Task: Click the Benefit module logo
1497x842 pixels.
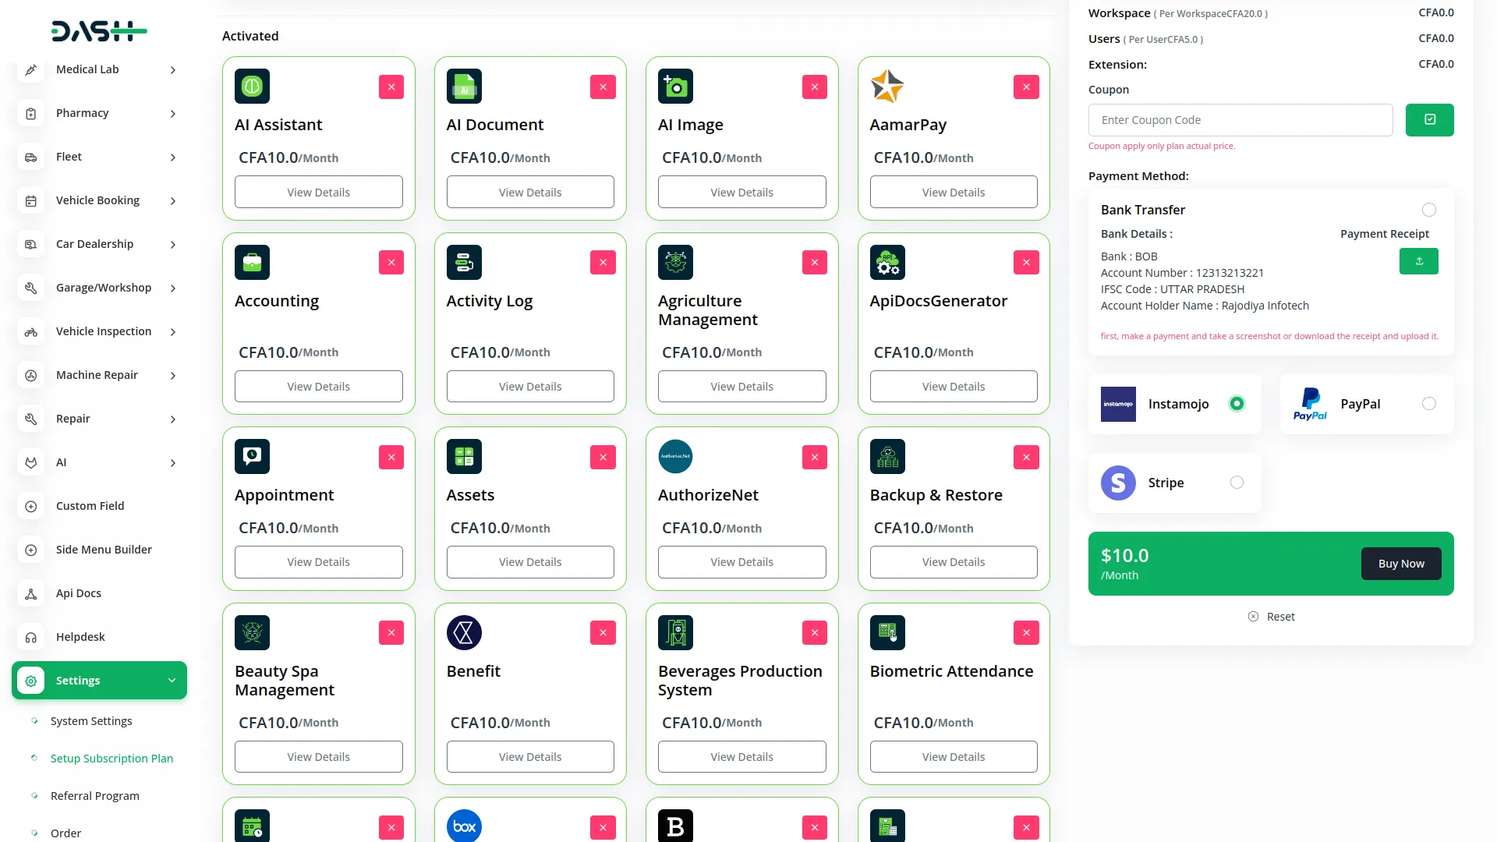Action: pyautogui.click(x=464, y=632)
